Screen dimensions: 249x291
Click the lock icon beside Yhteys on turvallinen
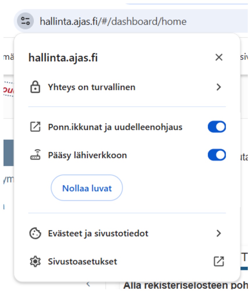[35, 87]
